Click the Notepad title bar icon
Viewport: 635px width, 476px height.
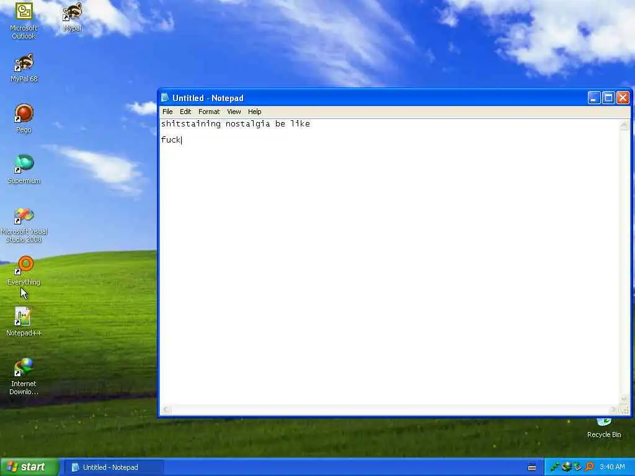pos(165,97)
